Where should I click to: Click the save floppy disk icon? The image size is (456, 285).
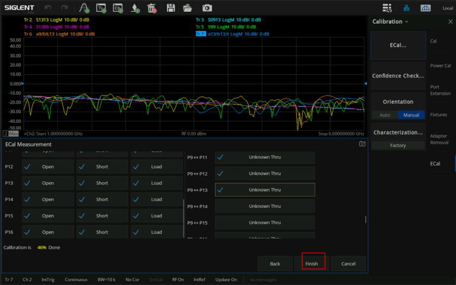click(x=171, y=8)
